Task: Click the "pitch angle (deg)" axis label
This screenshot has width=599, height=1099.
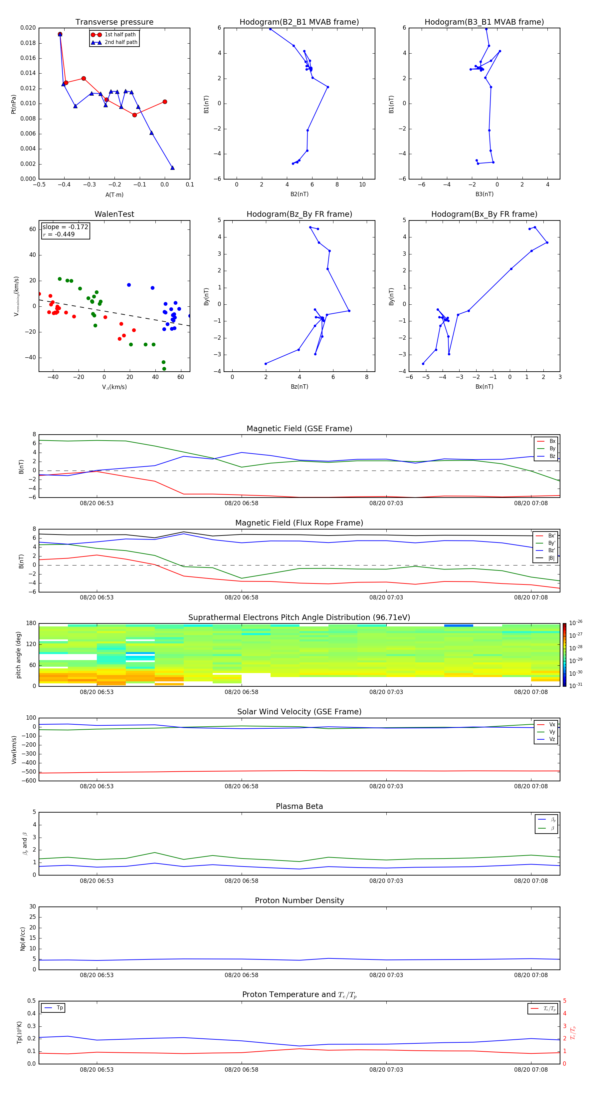Action: pyautogui.click(x=19, y=655)
